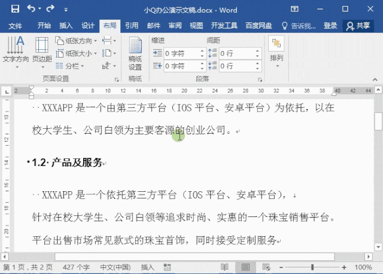Open 页边距 margins menu
This screenshot has width=383, height=274.
(x=42, y=52)
